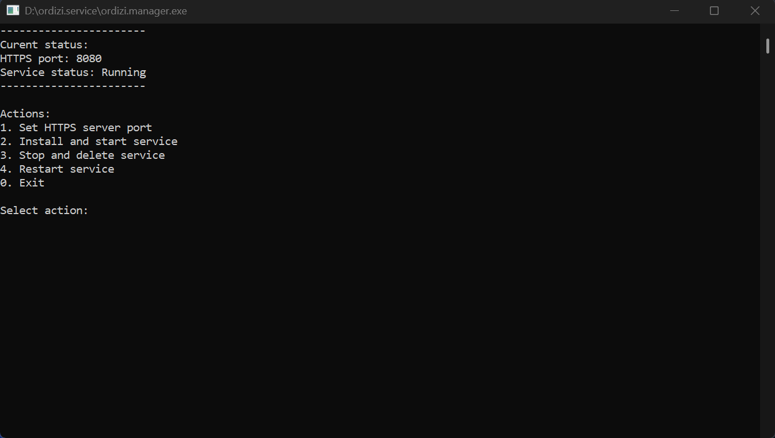Click the window title 'D:\ordizi.service\ordizi.manager.exe'
This screenshot has width=775, height=438.
pos(106,11)
